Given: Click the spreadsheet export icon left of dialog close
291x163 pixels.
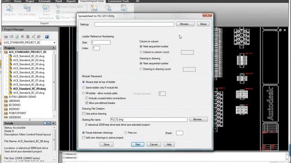Looking at the screenshot, I should click(124, 8).
